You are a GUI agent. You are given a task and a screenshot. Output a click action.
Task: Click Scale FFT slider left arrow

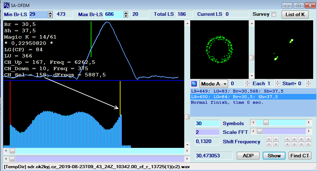click(253, 131)
